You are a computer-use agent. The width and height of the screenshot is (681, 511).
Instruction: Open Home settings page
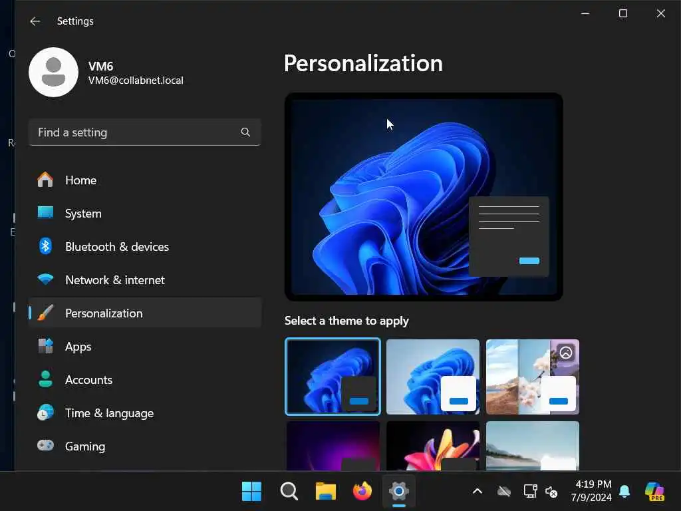pos(144,180)
